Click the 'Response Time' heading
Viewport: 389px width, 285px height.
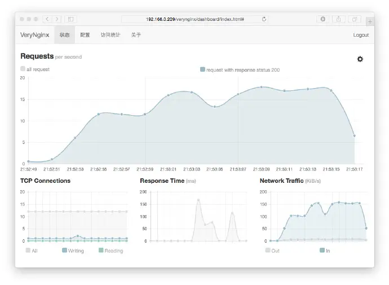162,181
